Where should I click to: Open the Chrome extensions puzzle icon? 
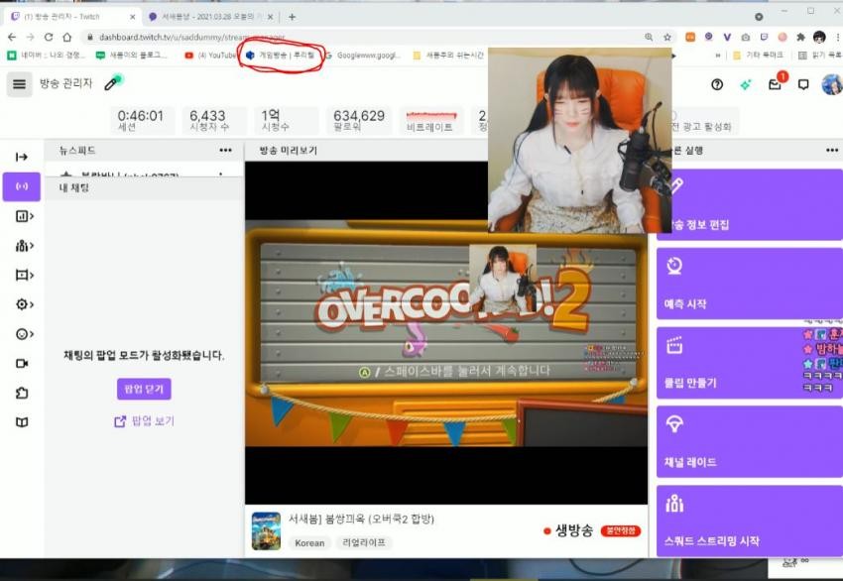[x=801, y=37]
